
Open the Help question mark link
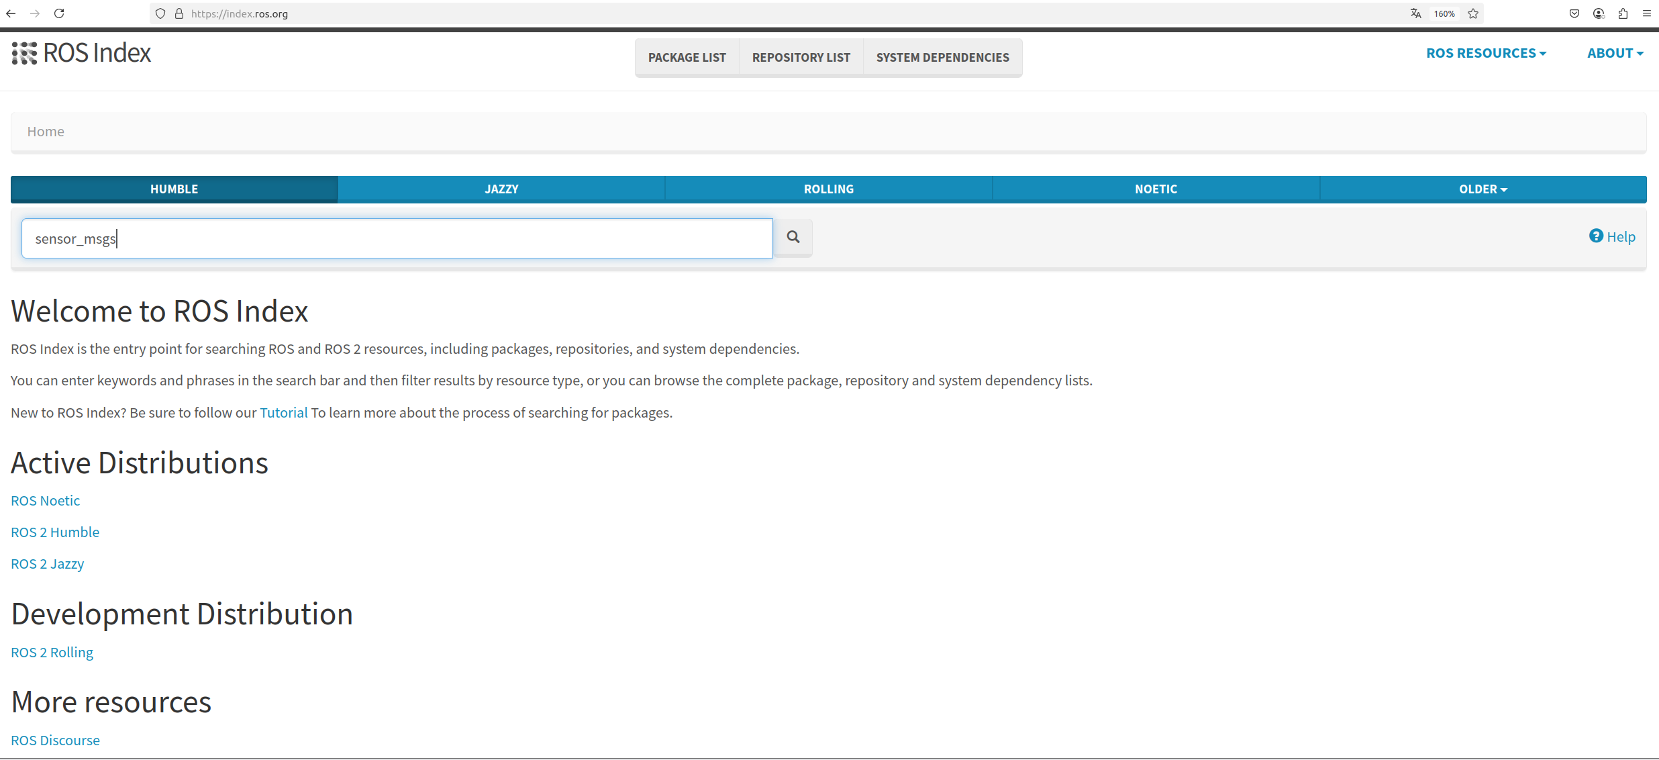1612,236
